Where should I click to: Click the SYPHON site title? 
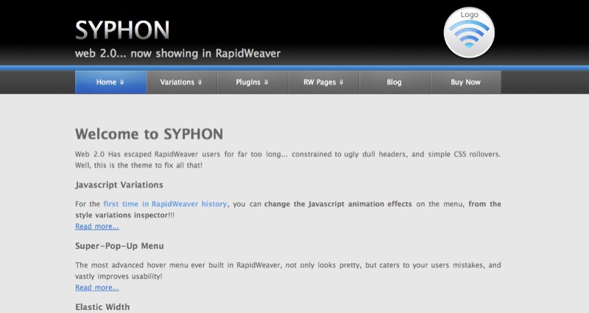coord(122,30)
